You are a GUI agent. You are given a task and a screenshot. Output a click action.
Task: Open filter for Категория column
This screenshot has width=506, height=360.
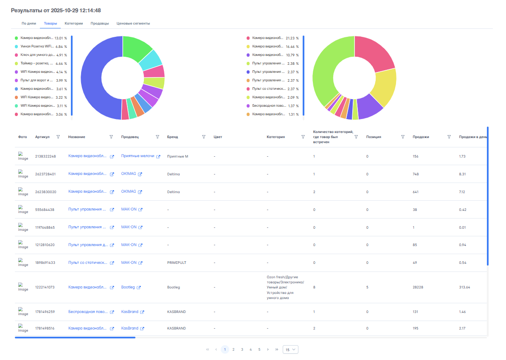click(x=303, y=137)
